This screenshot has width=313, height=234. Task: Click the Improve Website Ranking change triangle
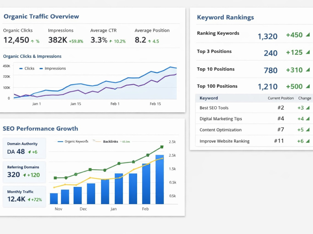coord(308,141)
